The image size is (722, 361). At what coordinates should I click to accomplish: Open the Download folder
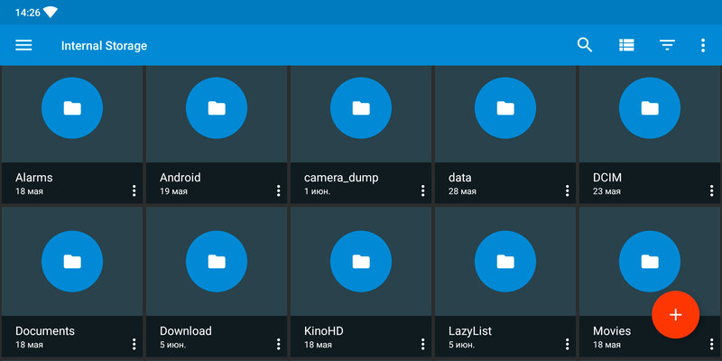pos(217,262)
